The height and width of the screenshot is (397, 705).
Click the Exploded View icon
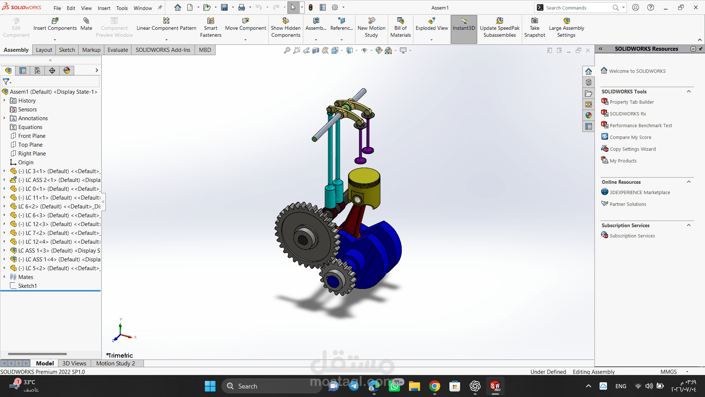[x=432, y=21]
